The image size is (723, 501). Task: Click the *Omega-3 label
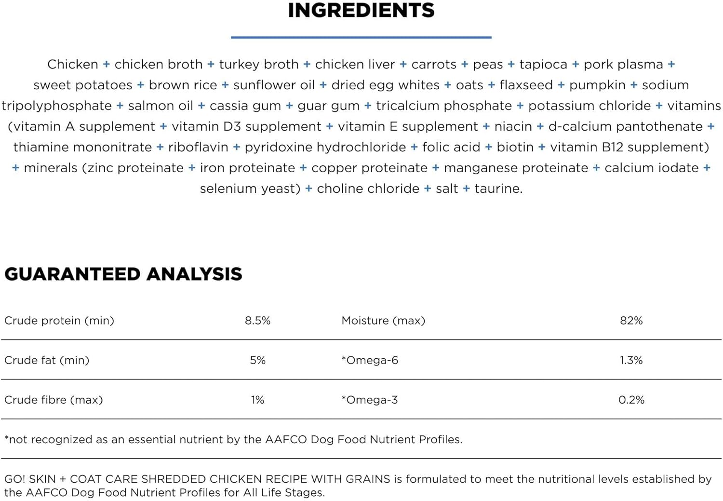pyautogui.click(x=370, y=400)
